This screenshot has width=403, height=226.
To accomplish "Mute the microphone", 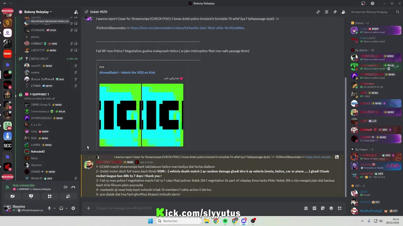I will point(49,208).
